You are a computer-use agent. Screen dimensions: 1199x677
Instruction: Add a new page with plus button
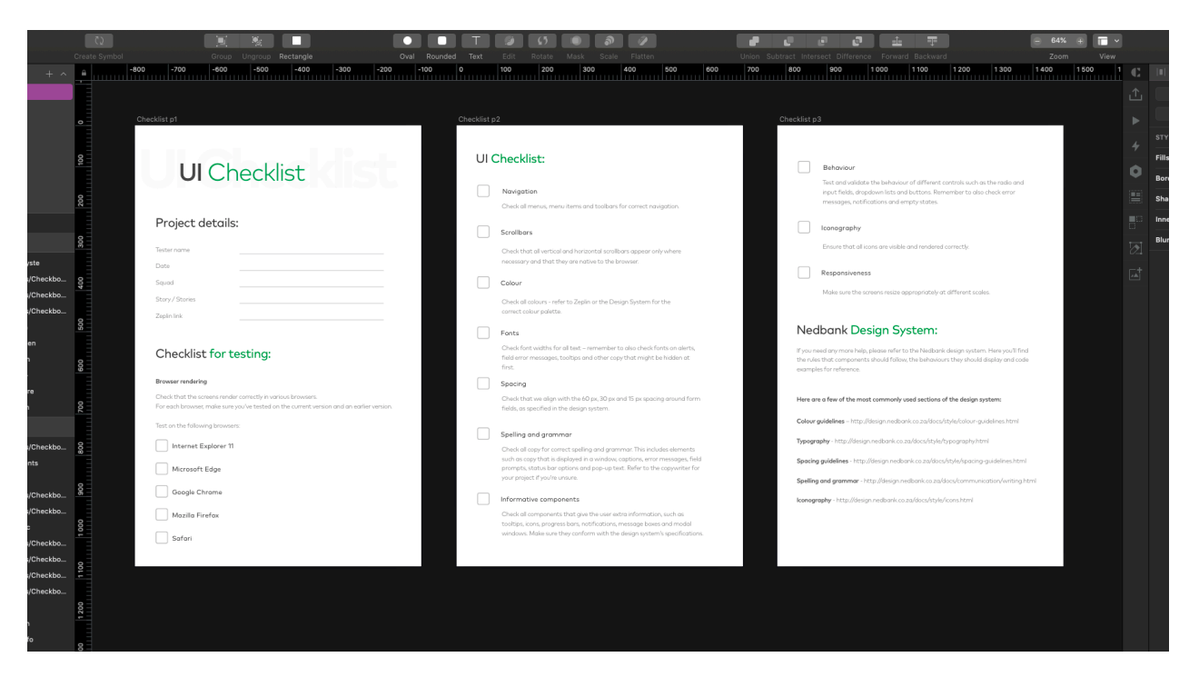click(x=49, y=74)
